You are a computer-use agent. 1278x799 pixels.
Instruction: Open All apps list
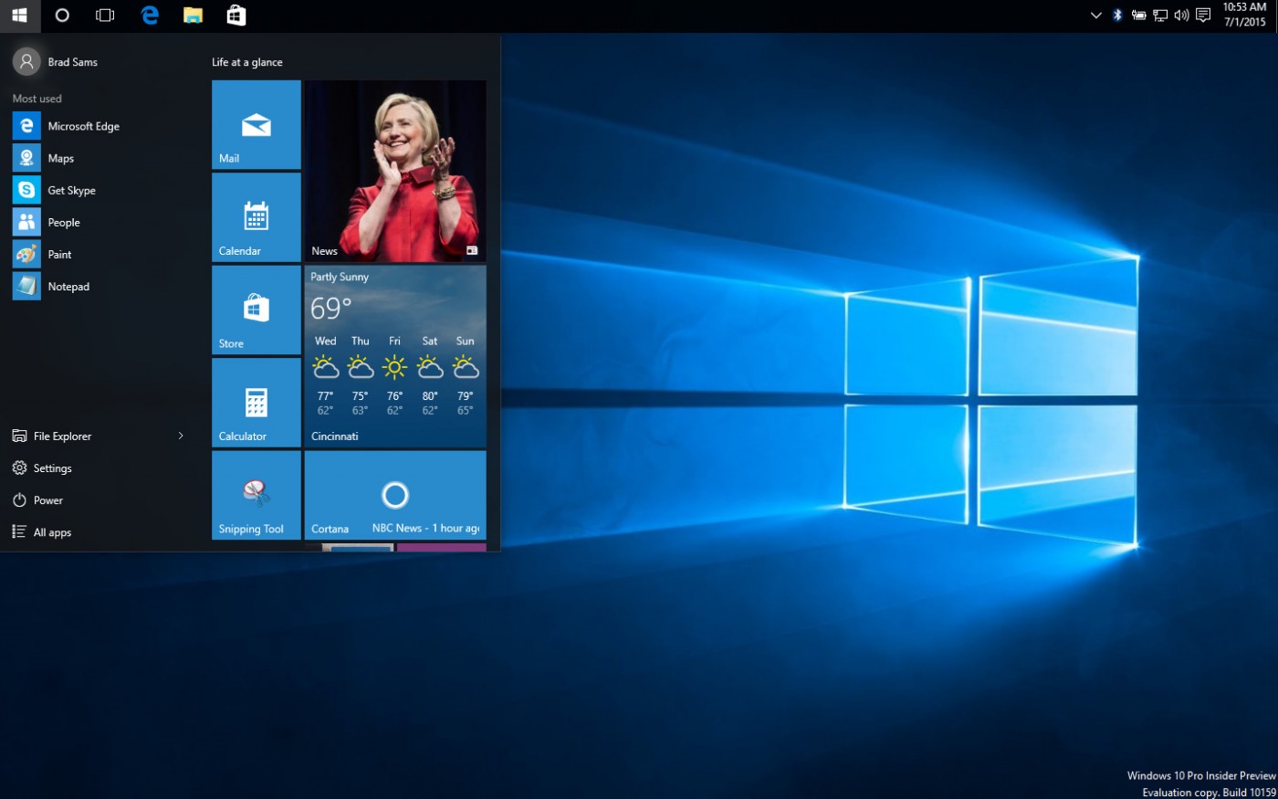coord(52,532)
